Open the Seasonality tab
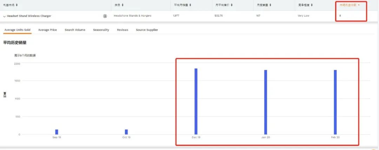Viewport: 379px width, 150px height. (x=101, y=30)
